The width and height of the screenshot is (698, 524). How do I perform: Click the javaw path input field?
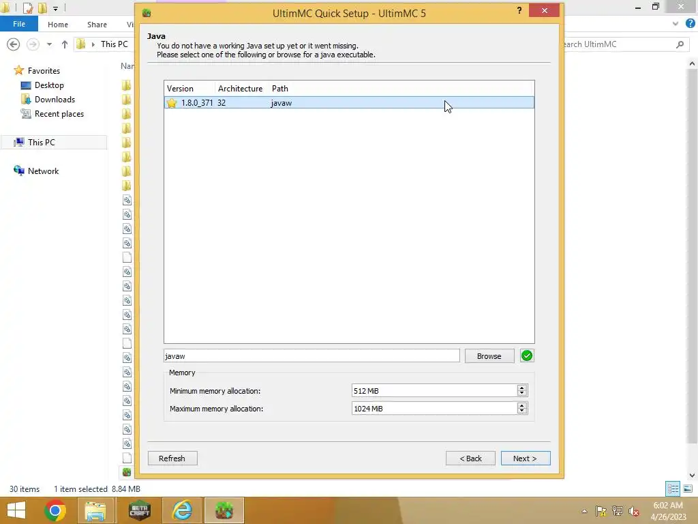pos(312,356)
